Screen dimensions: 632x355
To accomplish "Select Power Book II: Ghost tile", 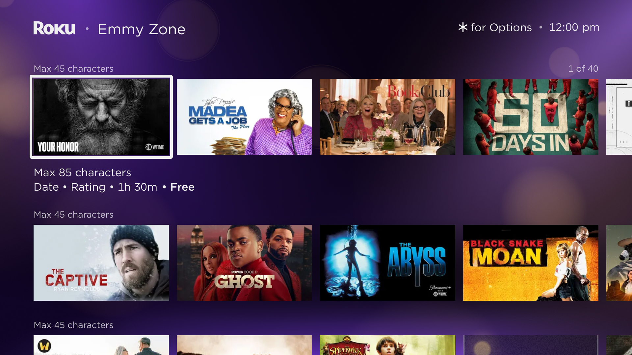I will tap(244, 263).
